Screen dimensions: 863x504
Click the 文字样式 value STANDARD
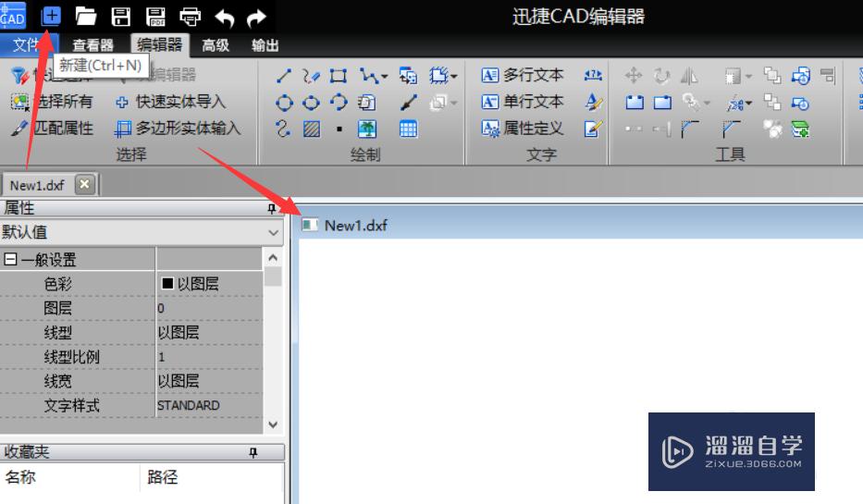click(188, 405)
